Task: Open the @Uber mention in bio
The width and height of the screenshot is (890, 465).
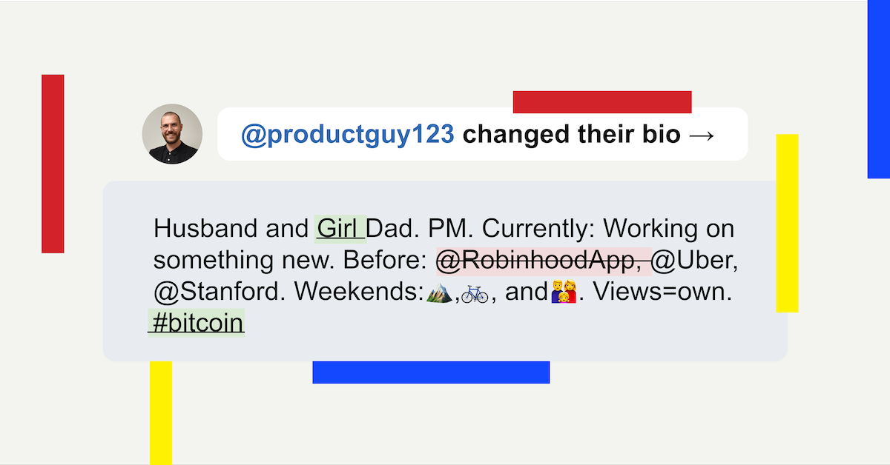Action: [694, 261]
